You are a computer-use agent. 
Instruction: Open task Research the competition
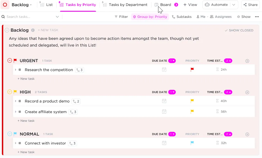point(49,70)
